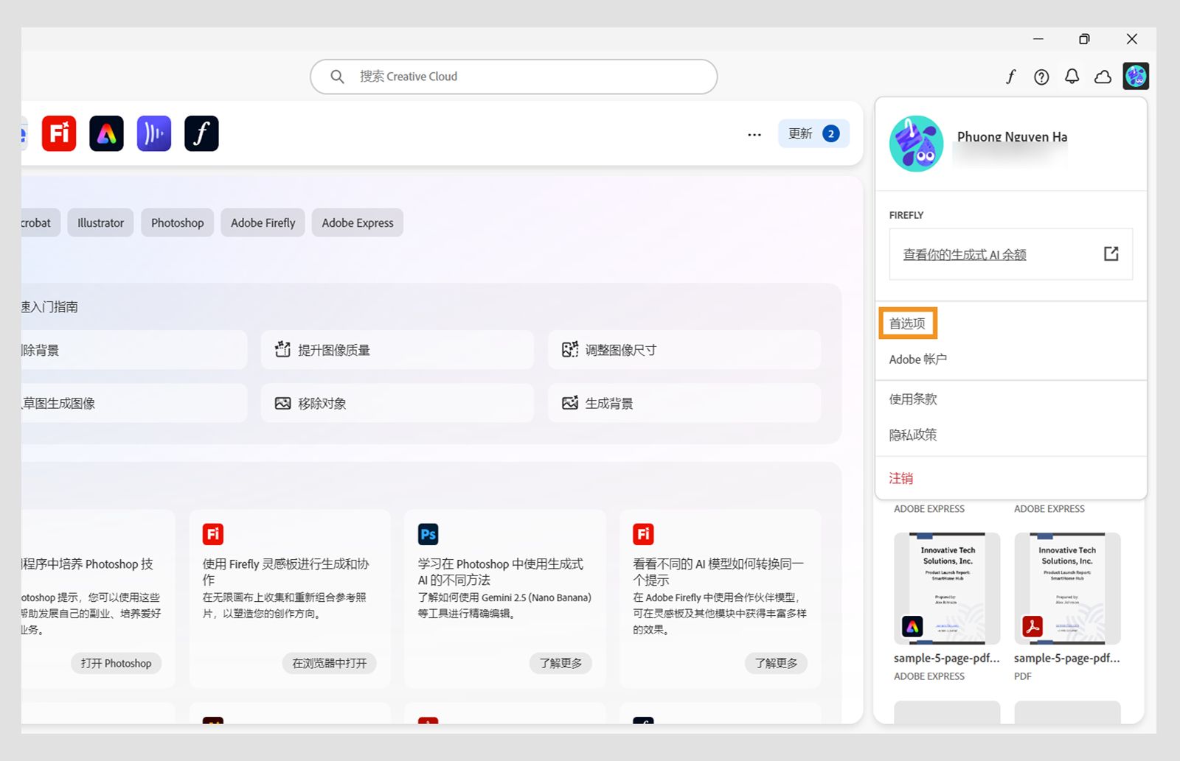The width and height of the screenshot is (1180, 761).
Task: Close the account menu via profile avatar
Action: click(1136, 76)
